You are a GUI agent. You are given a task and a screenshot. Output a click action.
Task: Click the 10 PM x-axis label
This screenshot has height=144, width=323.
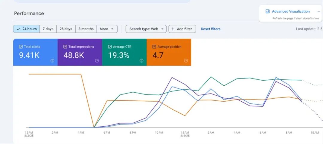(x=159, y=133)
